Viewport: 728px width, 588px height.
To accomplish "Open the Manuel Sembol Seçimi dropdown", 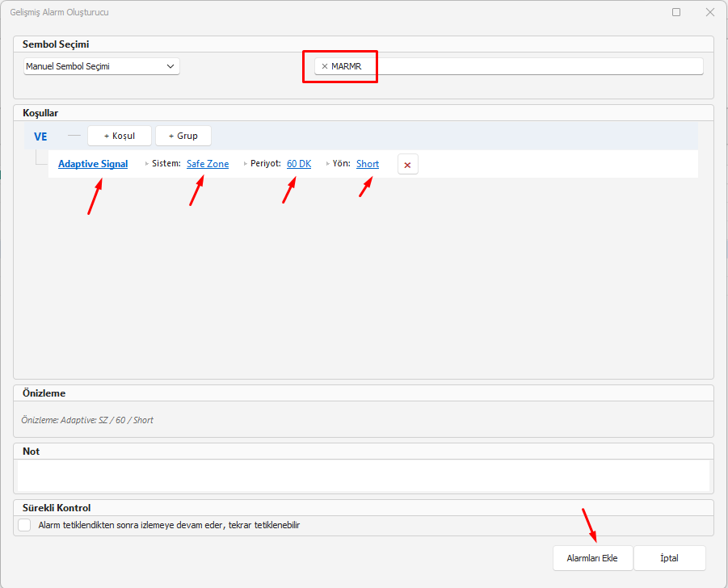I will coord(102,66).
